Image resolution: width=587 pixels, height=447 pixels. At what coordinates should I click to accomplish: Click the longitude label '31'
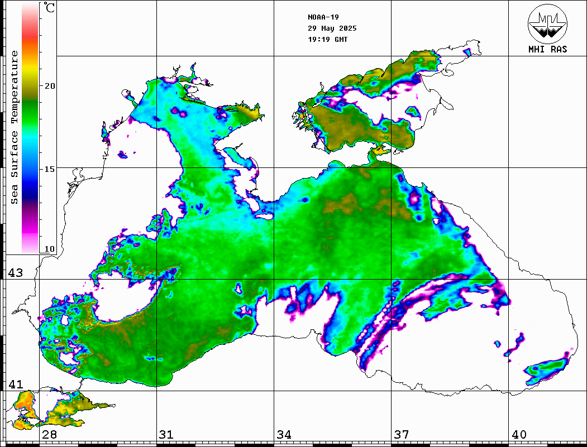[x=166, y=435]
